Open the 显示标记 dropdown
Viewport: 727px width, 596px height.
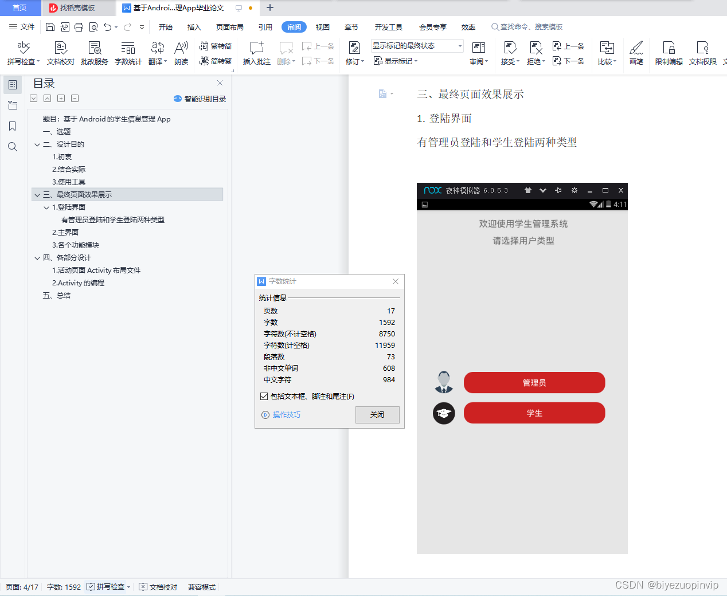[396, 61]
